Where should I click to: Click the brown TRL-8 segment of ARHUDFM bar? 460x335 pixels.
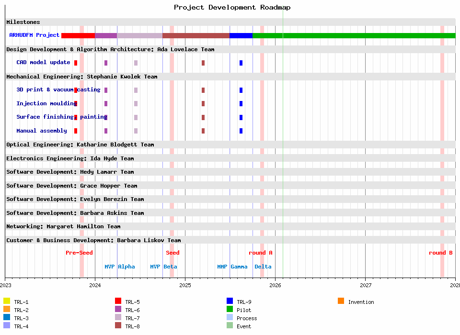[x=196, y=35]
